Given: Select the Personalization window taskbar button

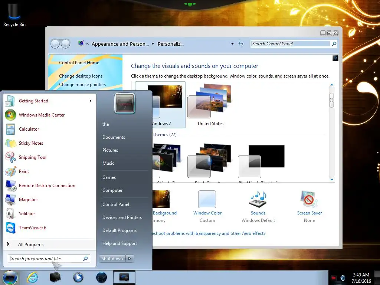Looking at the screenshot, I should pos(124,278).
